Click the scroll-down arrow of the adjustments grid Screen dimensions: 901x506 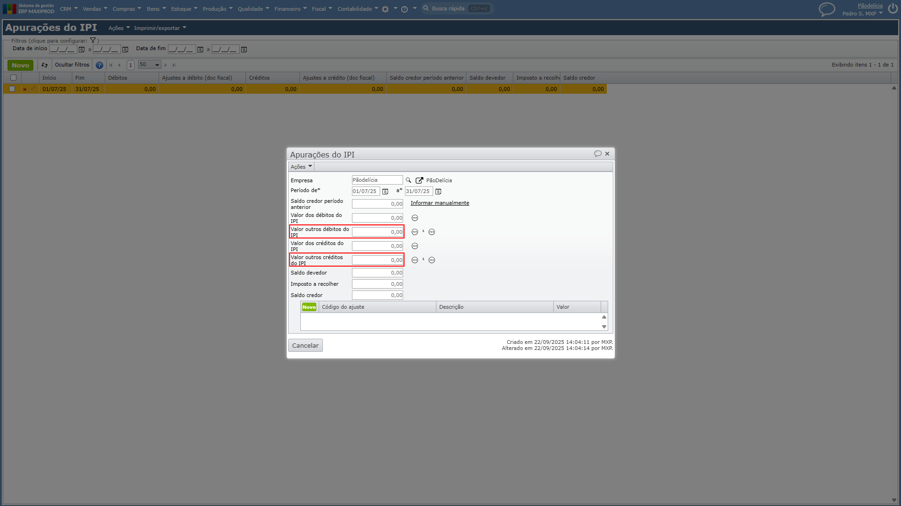[604, 327]
